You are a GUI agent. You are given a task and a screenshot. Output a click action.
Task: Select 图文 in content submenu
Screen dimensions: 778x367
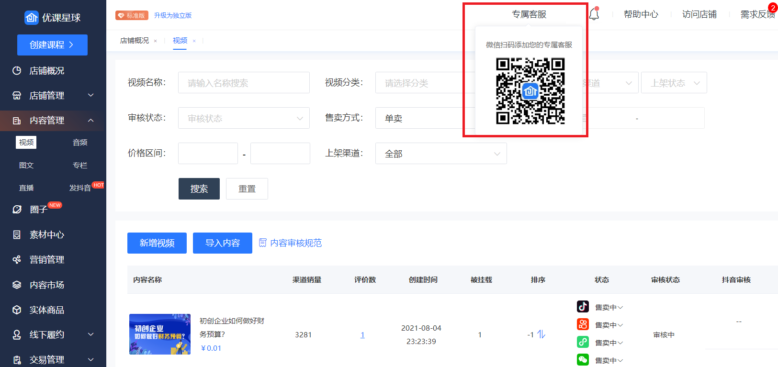coord(26,165)
